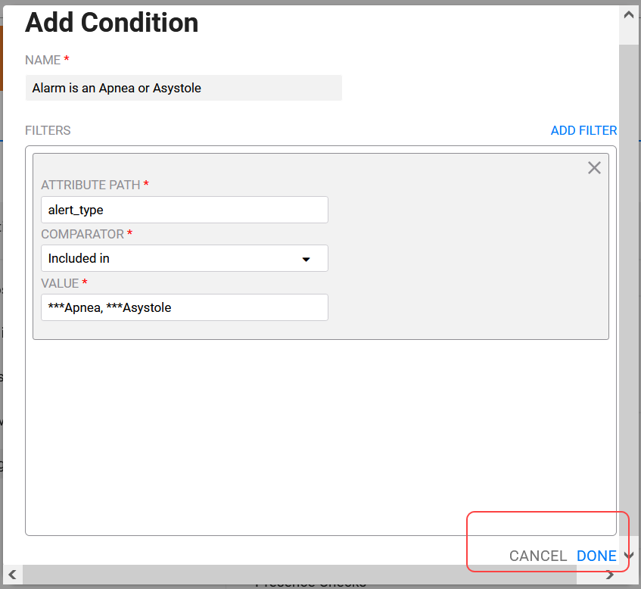
Task: Click DONE to save the condition
Action: click(596, 556)
